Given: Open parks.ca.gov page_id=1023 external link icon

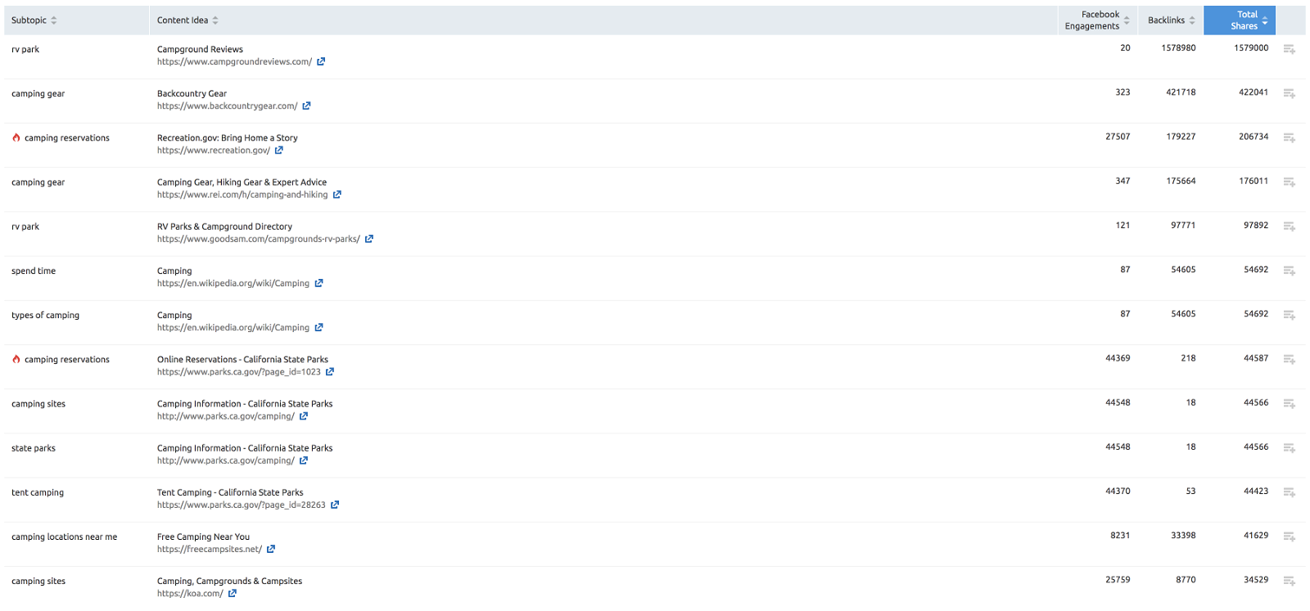Looking at the screenshot, I should tap(330, 371).
